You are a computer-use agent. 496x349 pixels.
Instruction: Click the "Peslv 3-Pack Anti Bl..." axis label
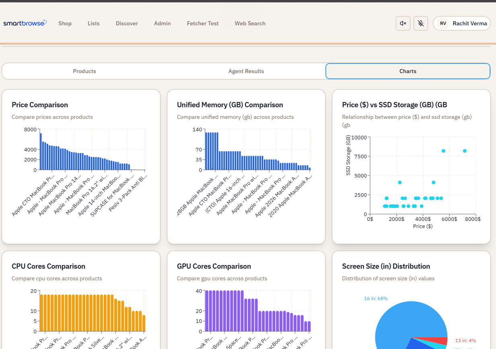128,194
